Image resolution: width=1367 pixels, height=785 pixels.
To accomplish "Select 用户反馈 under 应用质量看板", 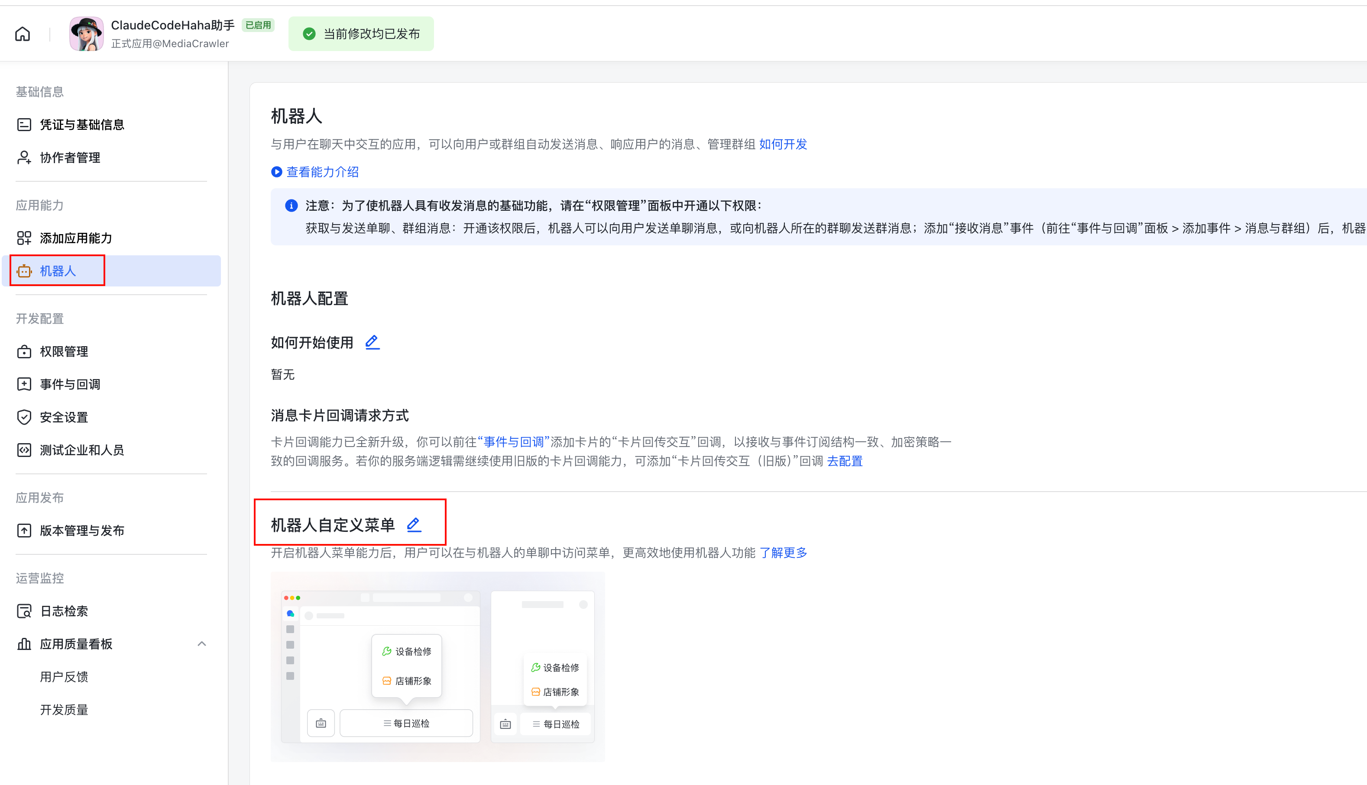I will click(x=64, y=676).
